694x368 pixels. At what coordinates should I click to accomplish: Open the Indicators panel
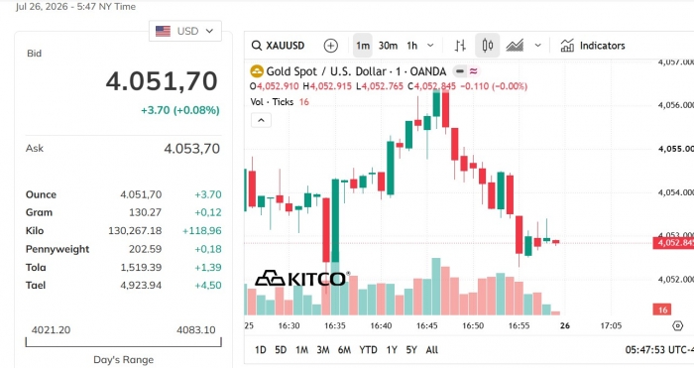[x=593, y=46]
